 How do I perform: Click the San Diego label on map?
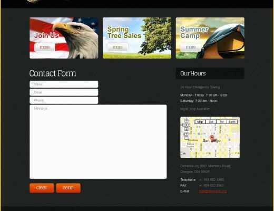tap(211, 141)
